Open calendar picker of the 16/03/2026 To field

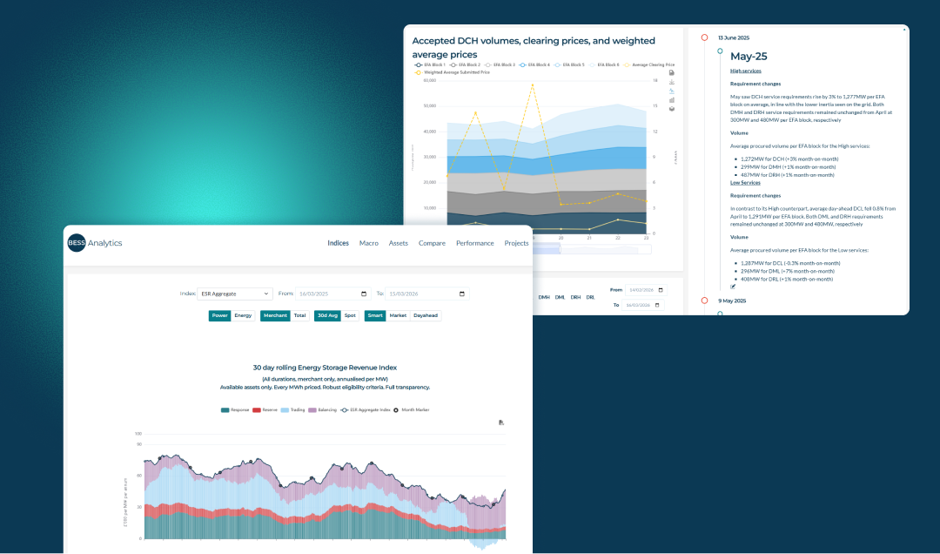pyautogui.click(x=657, y=305)
